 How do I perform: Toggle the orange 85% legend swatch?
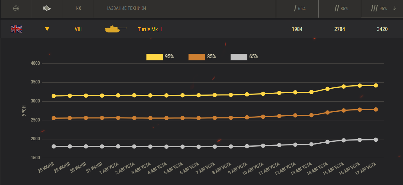click(197, 57)
